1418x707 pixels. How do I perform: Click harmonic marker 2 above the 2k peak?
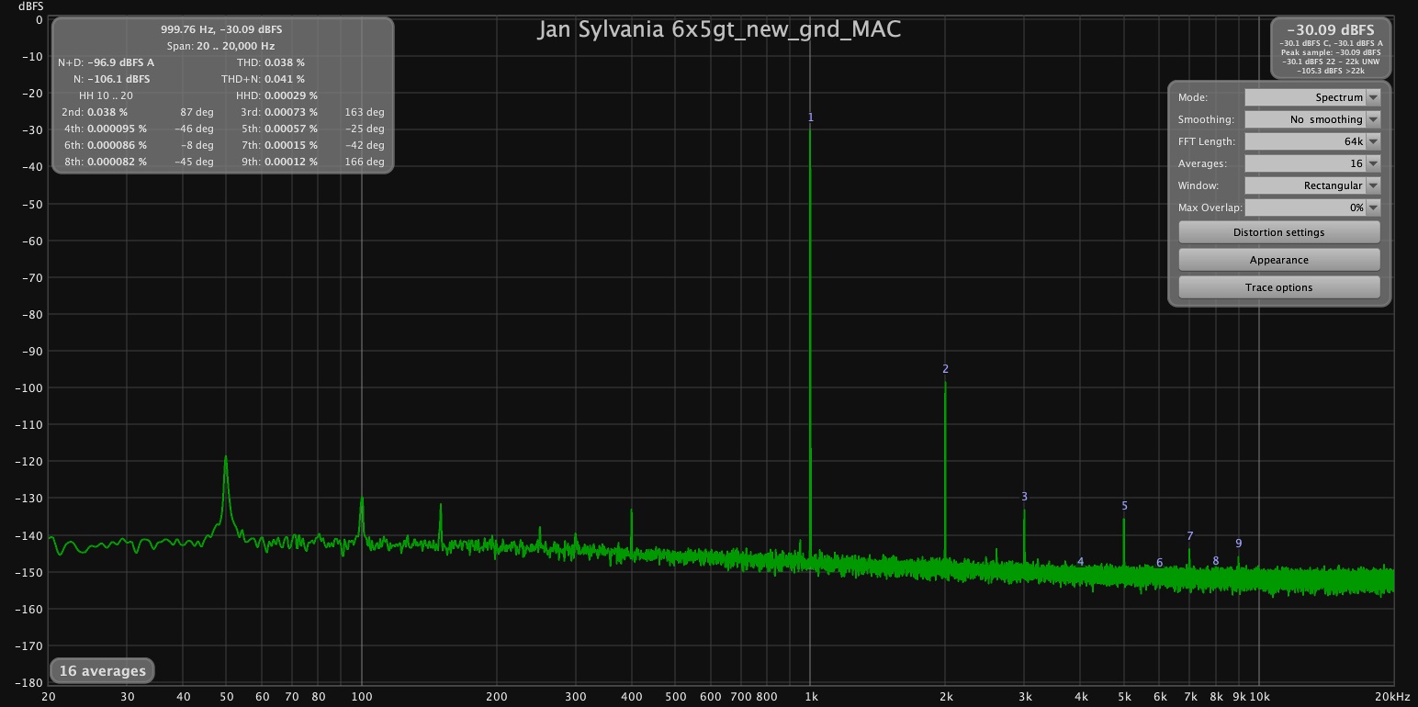tap(945, 369)
